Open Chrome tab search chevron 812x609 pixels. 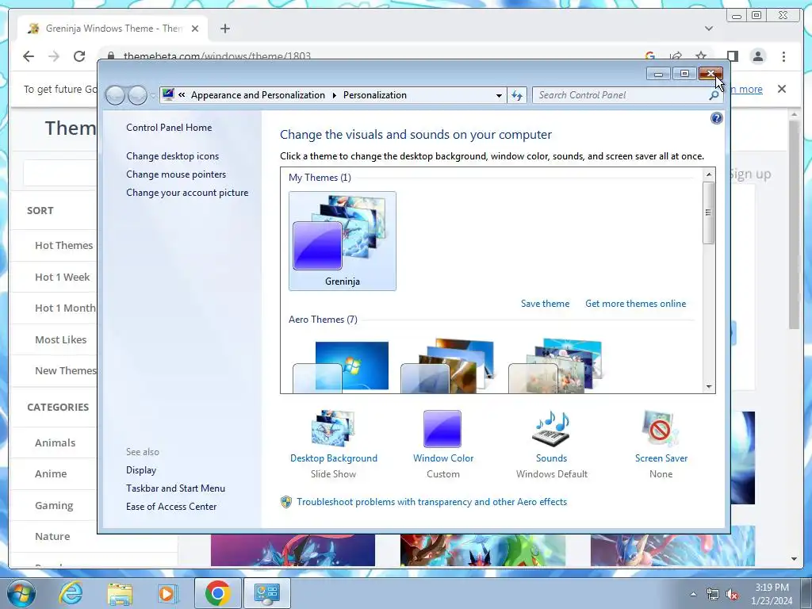[708, 29]
